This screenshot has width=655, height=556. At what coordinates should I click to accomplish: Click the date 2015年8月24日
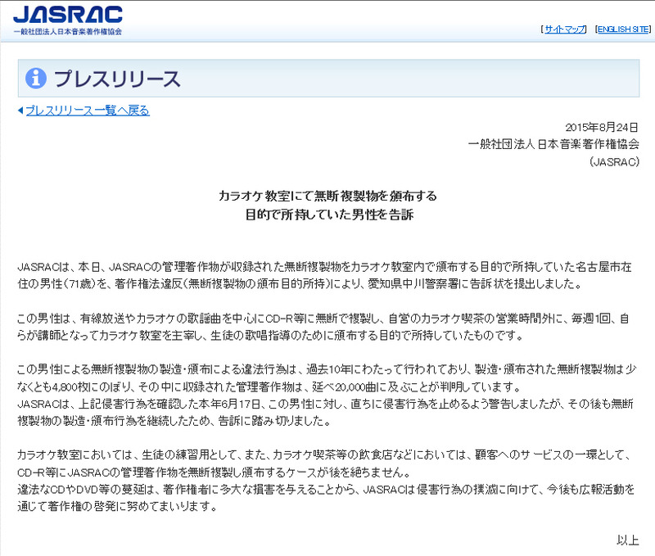click(602, 126)
